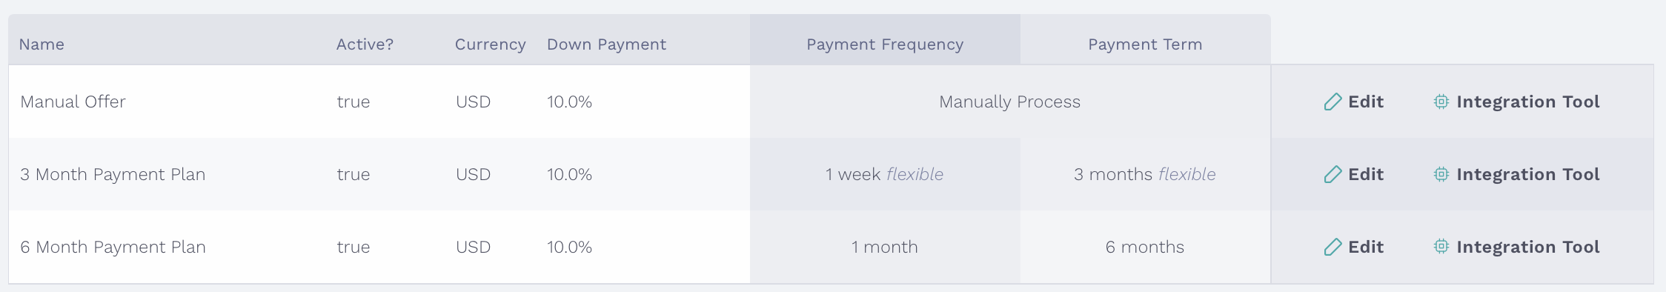Click integration chip icon for 3 Month plan
1666x292 pixels.
click(x=1441, y=174)
